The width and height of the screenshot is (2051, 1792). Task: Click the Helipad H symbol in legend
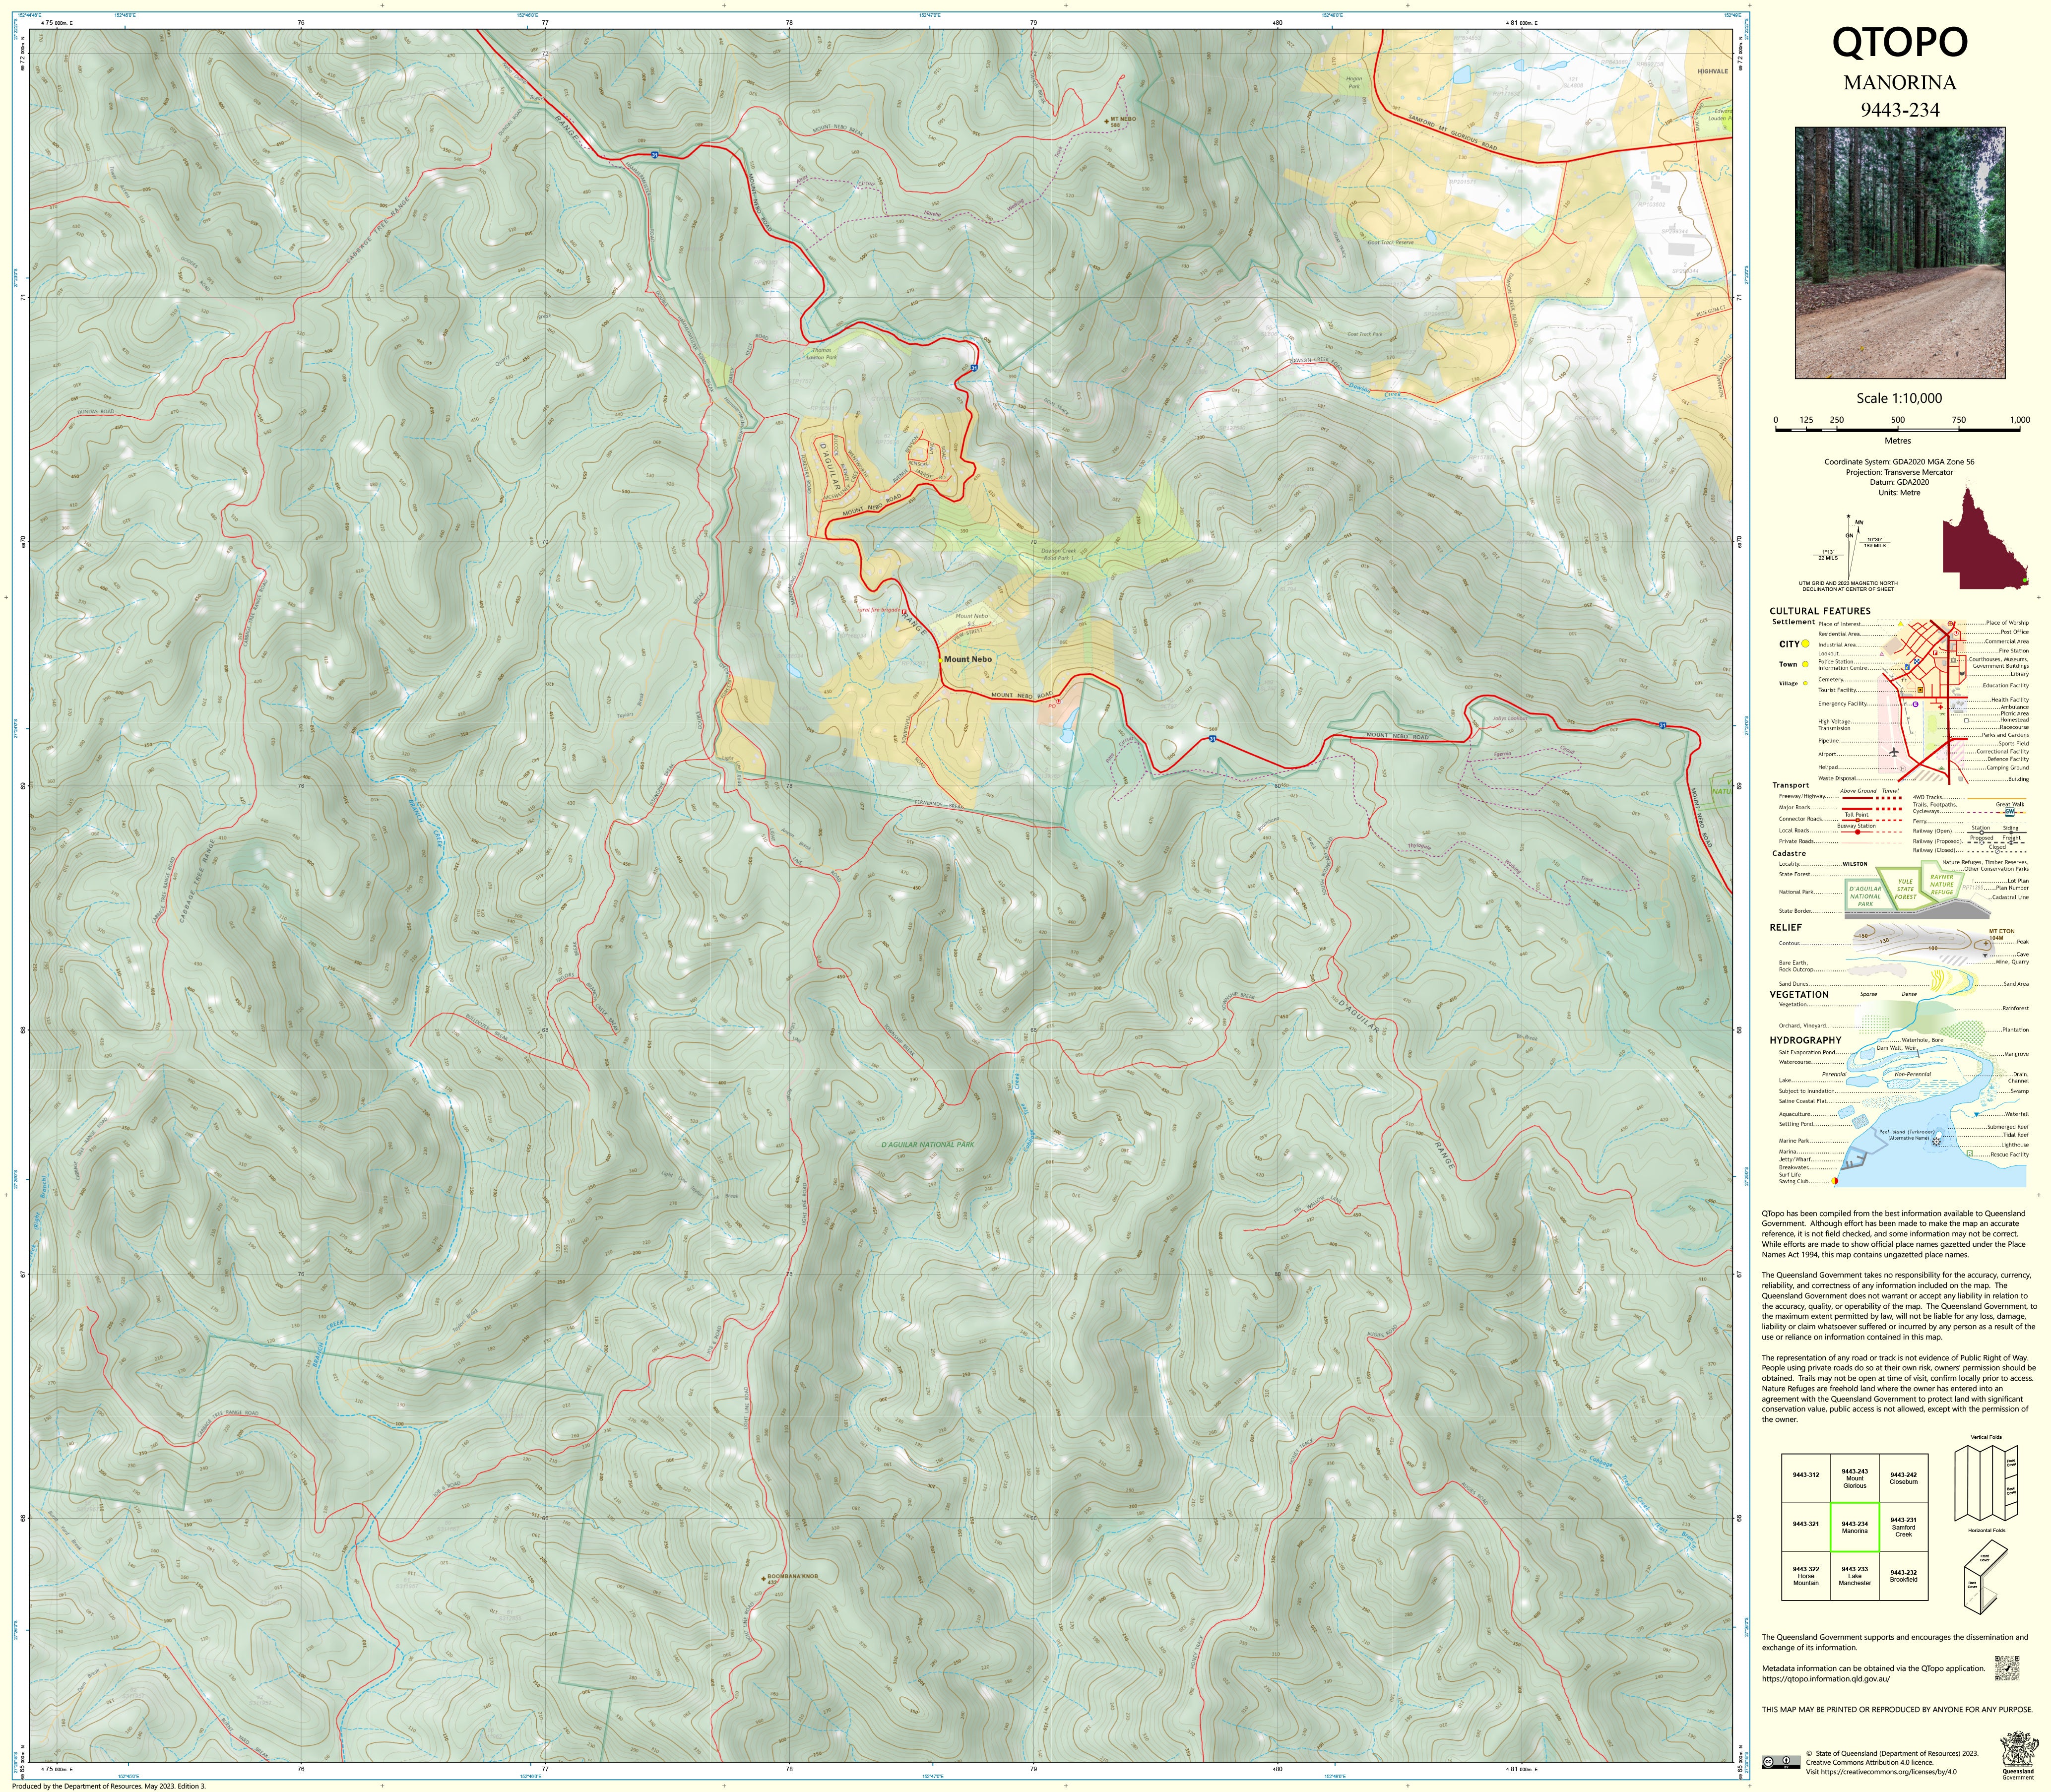pyautogui.click(x=1903, y=769)
